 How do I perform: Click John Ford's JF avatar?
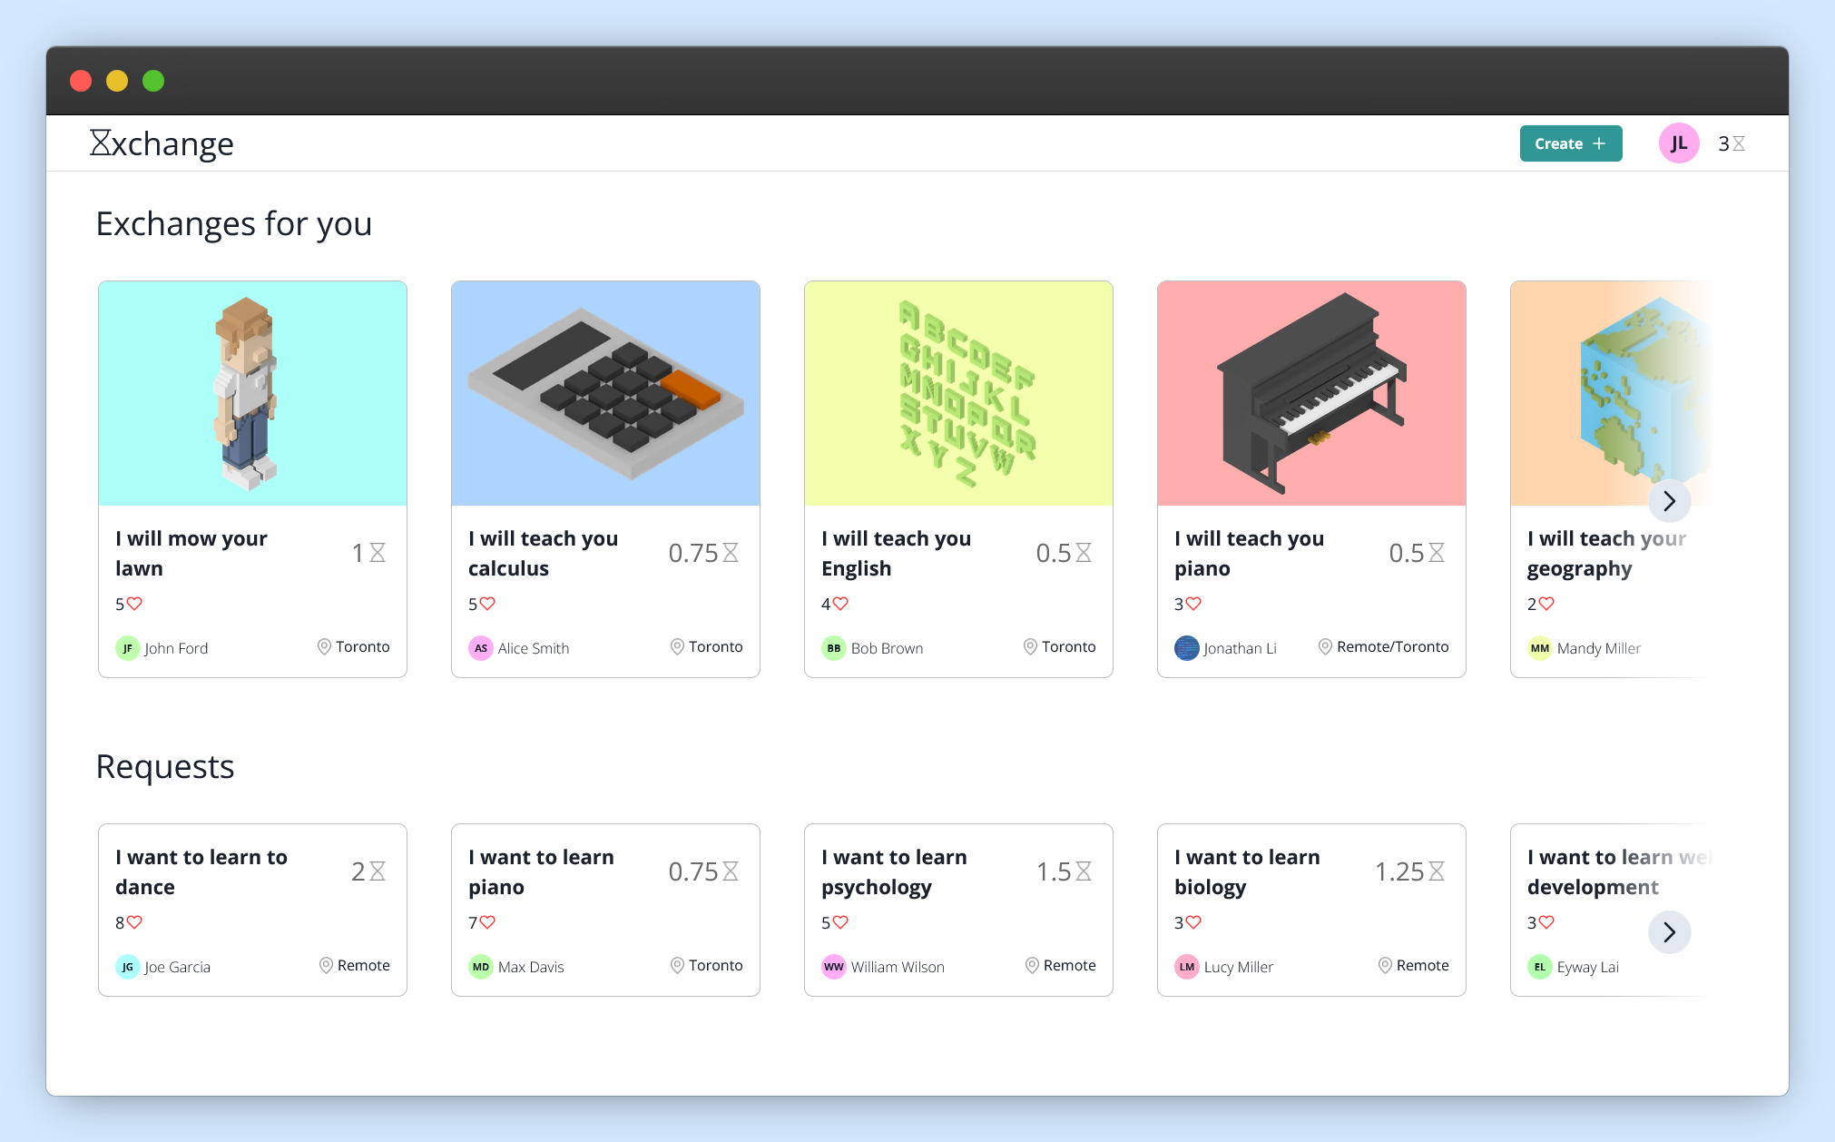127,648
